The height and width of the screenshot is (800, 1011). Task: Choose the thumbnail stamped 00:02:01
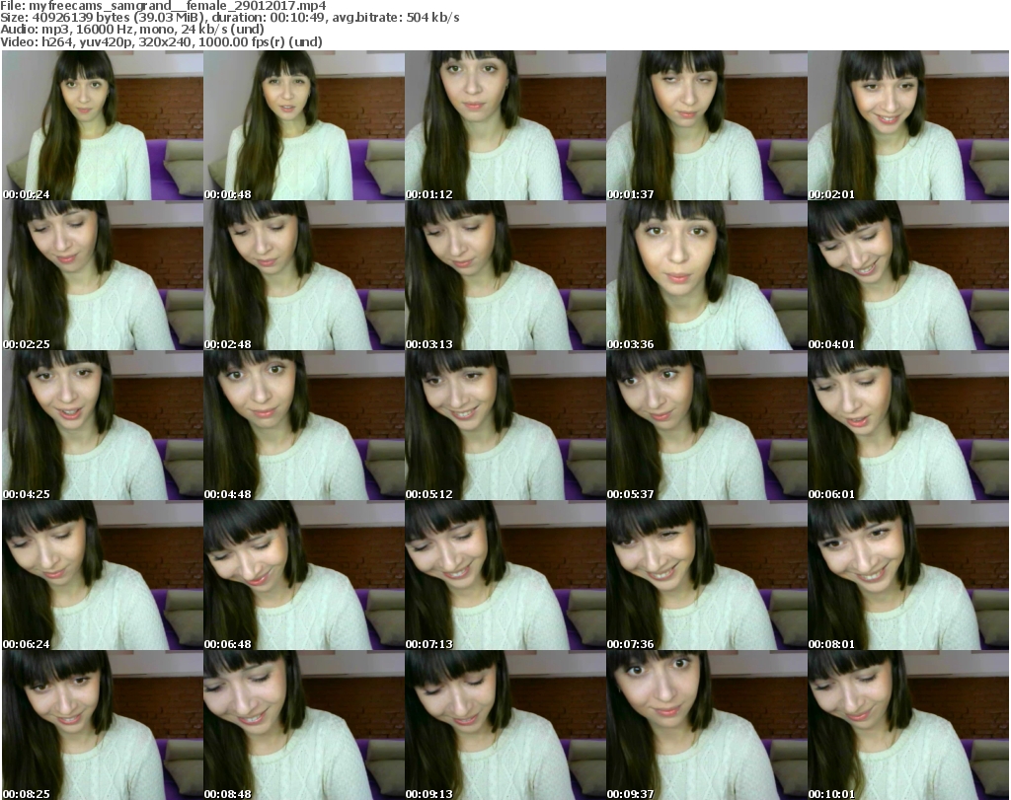coord(908,125)
